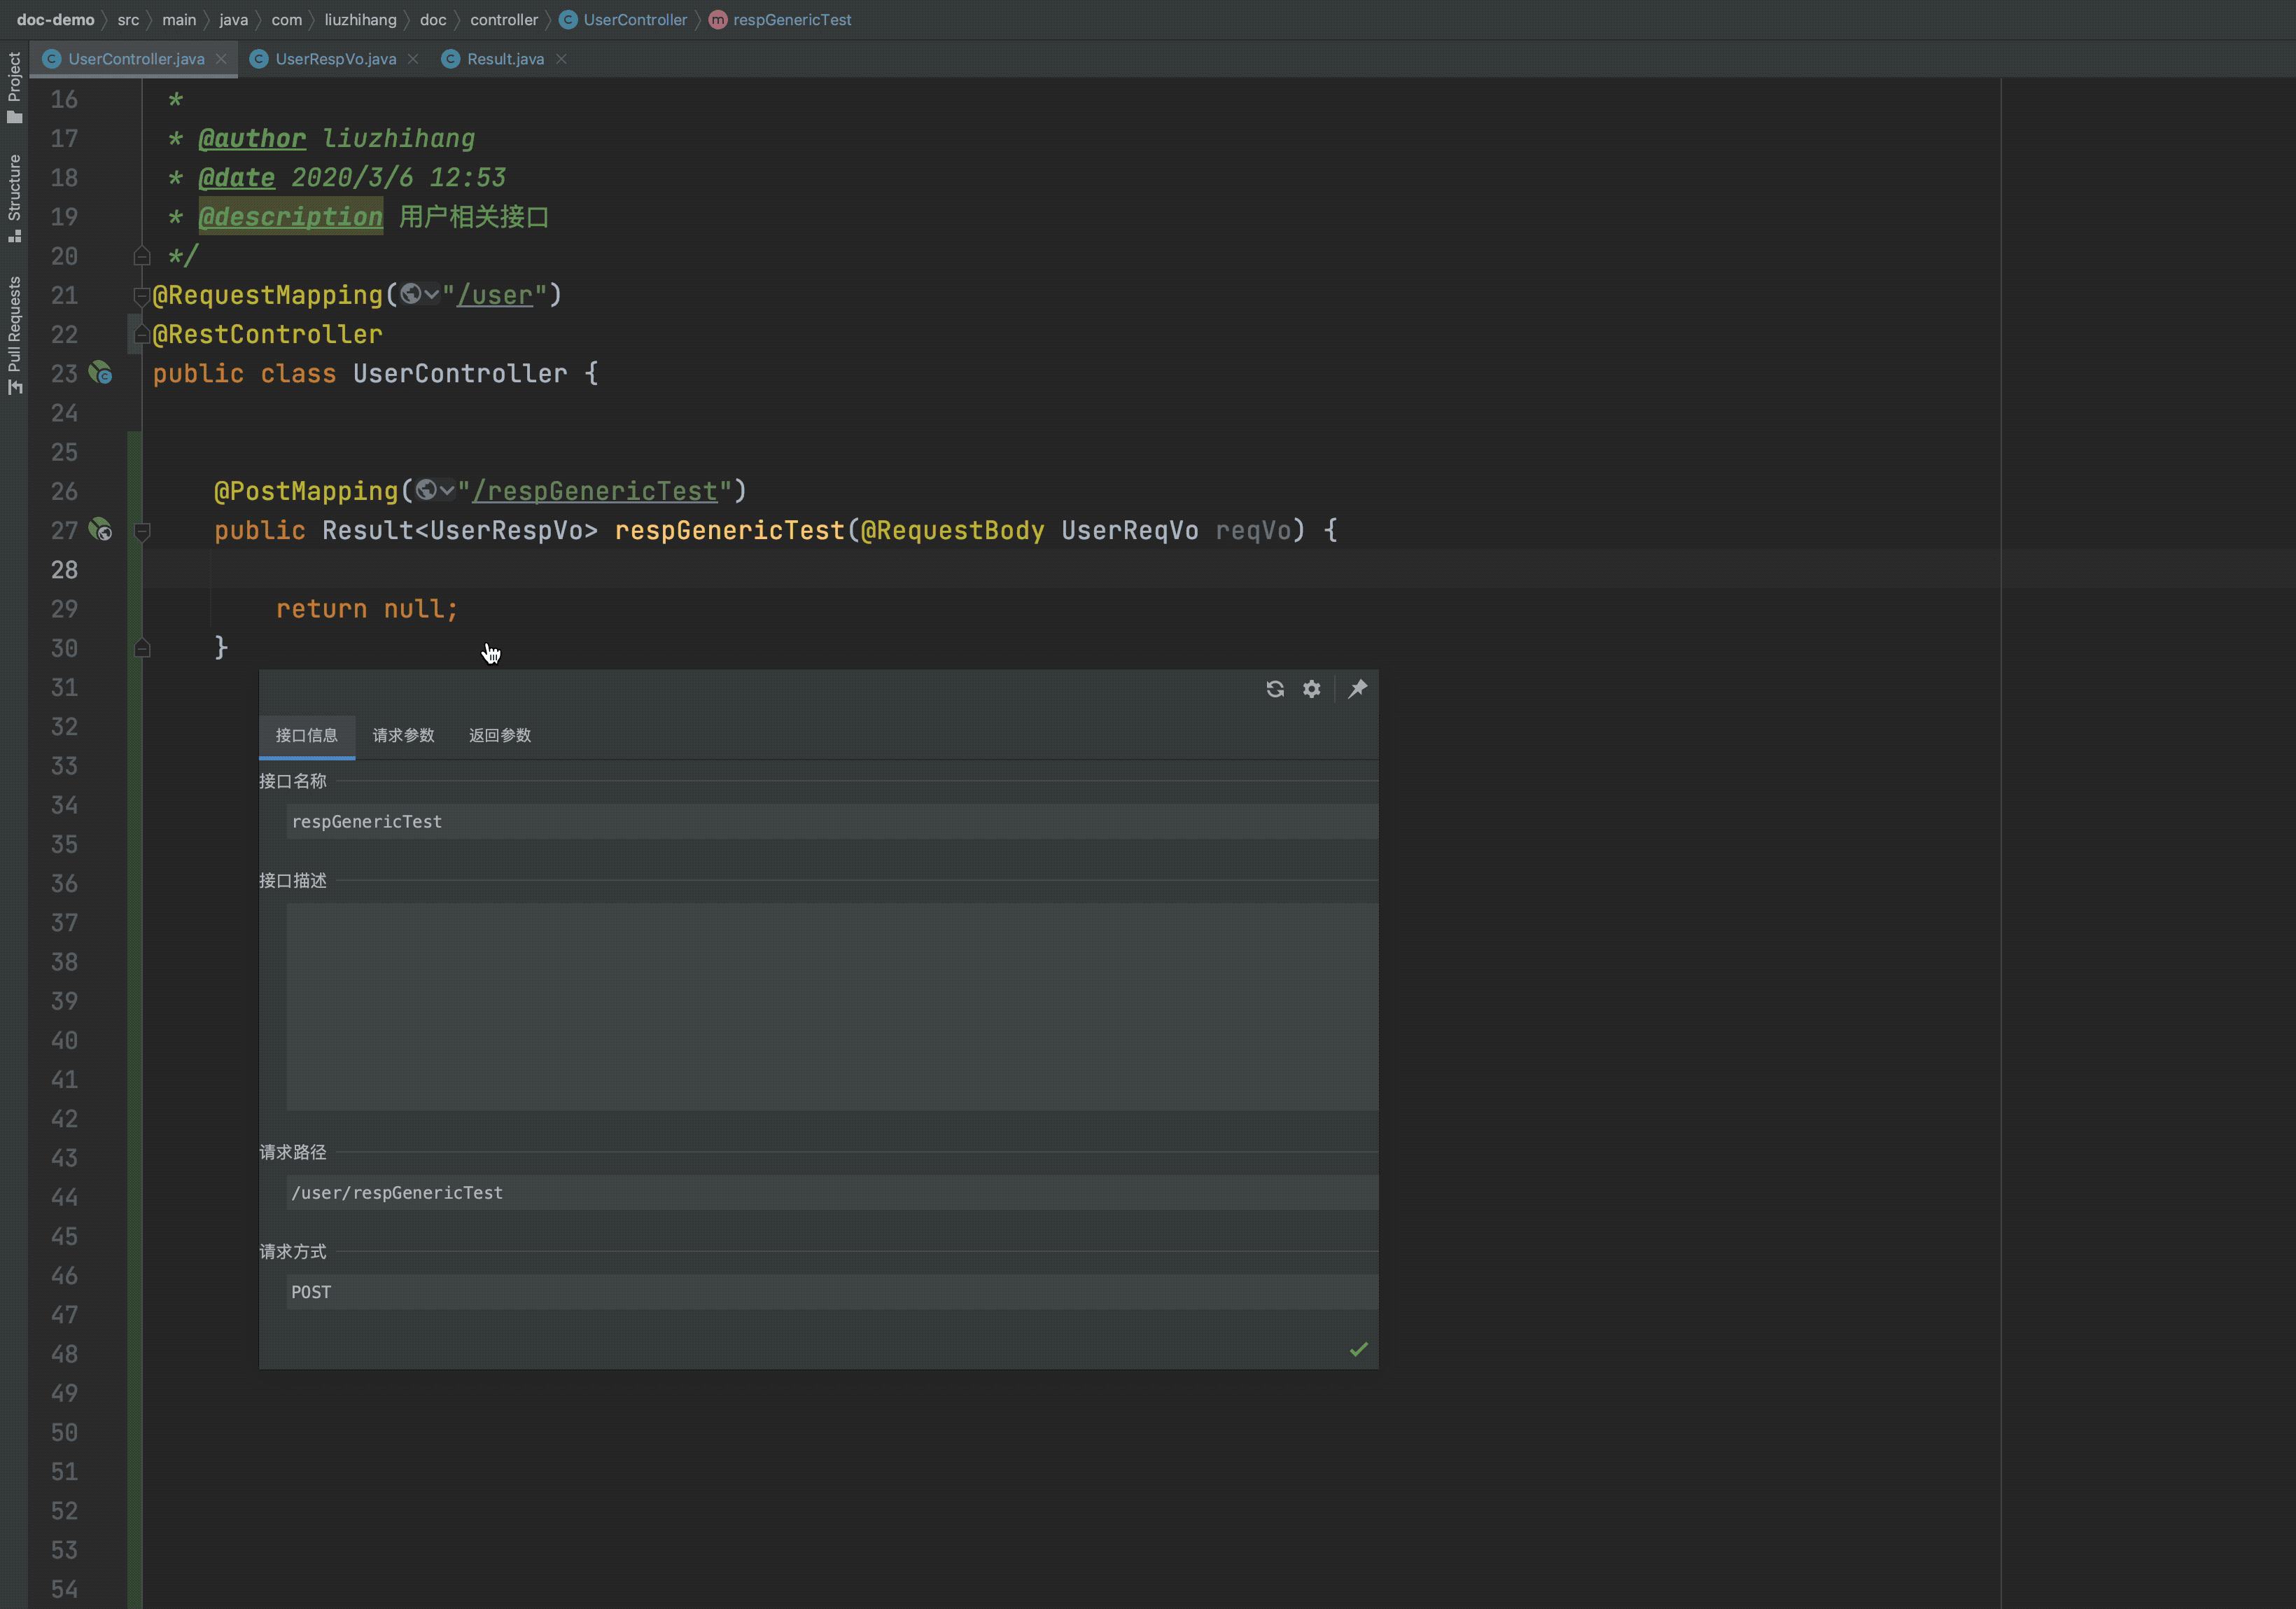The image size is (2296, 1609).
Task: Toggle the Pull Requests tool window
Action: 14,335
